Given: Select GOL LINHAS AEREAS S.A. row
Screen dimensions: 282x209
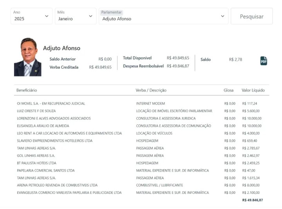Looking at the screenshot, I should click(x=36, y=156).
